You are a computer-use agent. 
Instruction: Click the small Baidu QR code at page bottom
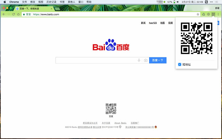coord(111,109)
